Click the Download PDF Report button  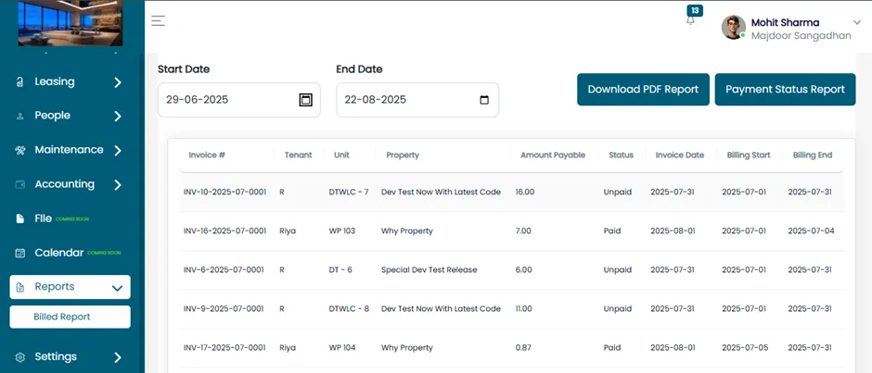pos(643,90)
